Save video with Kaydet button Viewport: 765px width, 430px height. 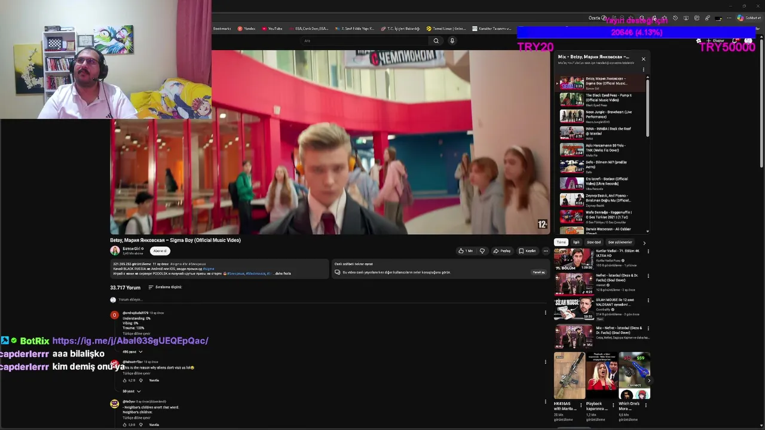(x=527, y=251)
